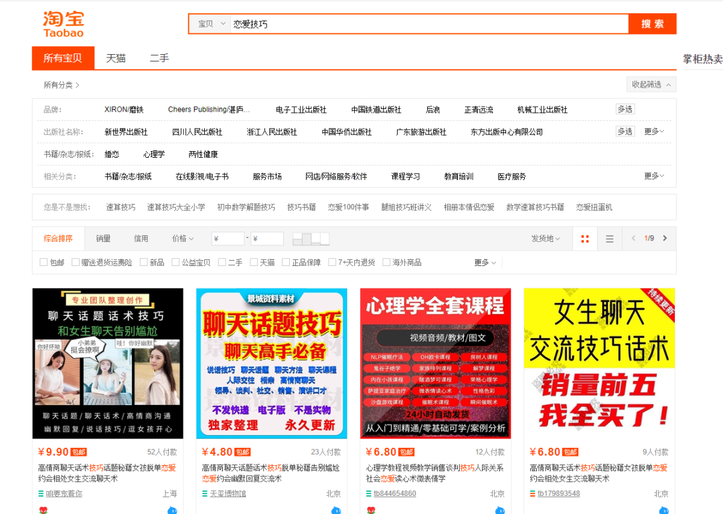The height and width of the screenshot is (514, 723).
Task: Click the Taobao logo
Action: (64, 24)
